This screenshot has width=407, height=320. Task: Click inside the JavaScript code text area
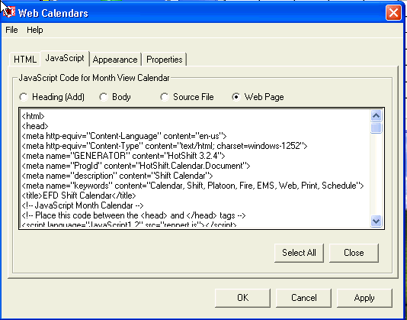click(195, 168)
